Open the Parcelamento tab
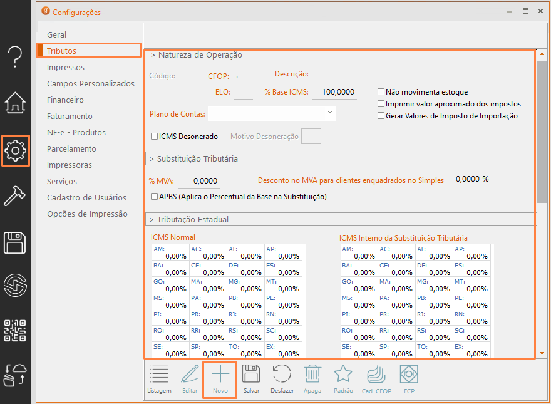Screen dimensions: 551x404 [71, 148]
